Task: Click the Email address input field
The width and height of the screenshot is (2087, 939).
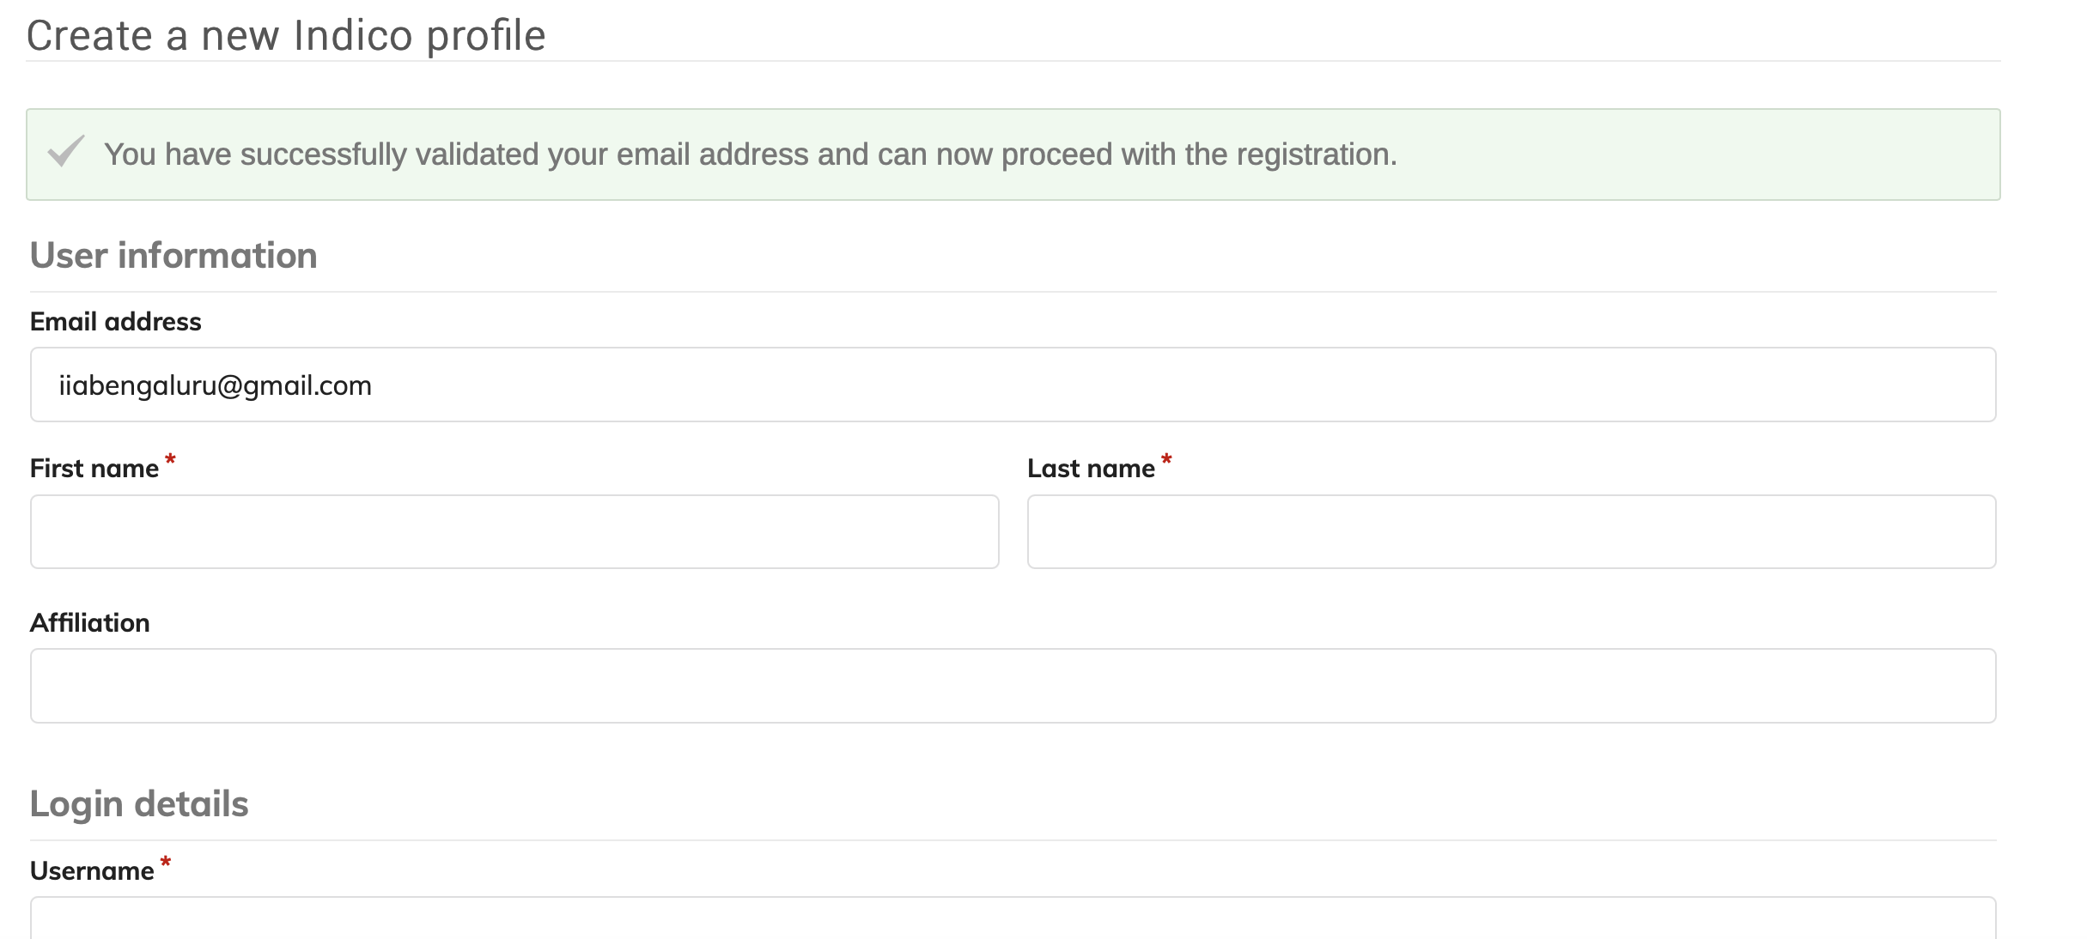Action: (1013, 385)
